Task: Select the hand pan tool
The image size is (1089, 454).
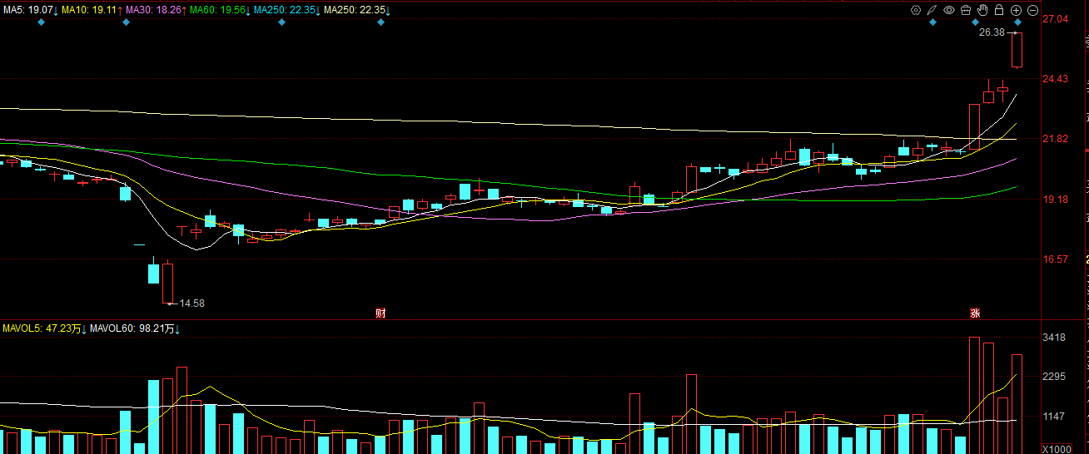Action: (982, 10)
